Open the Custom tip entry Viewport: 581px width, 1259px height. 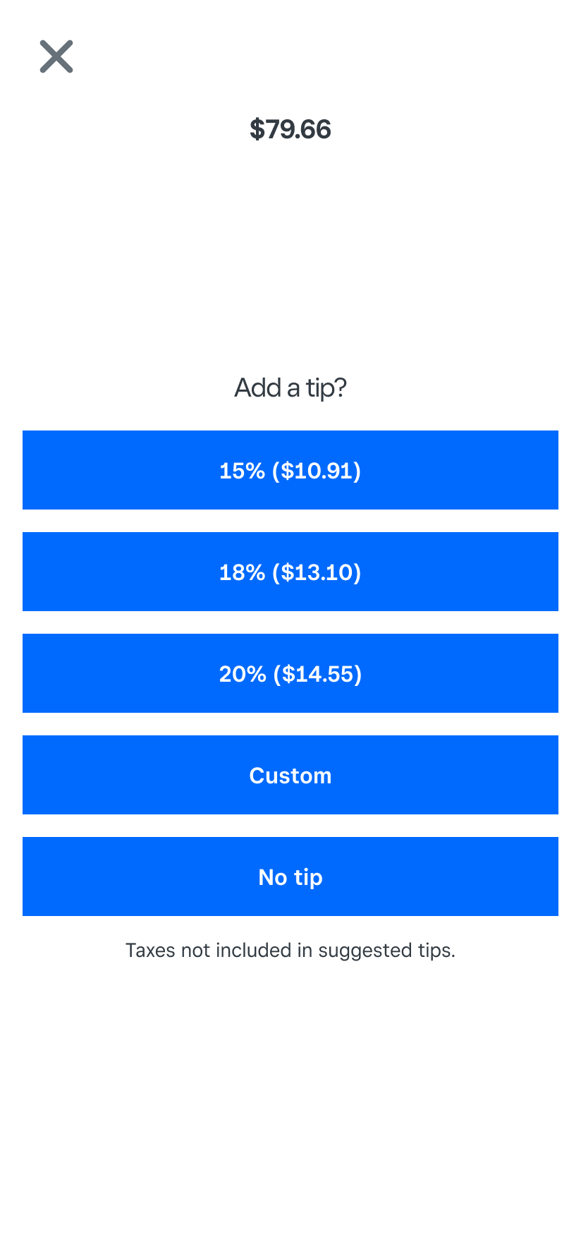[x=290, y=775]
